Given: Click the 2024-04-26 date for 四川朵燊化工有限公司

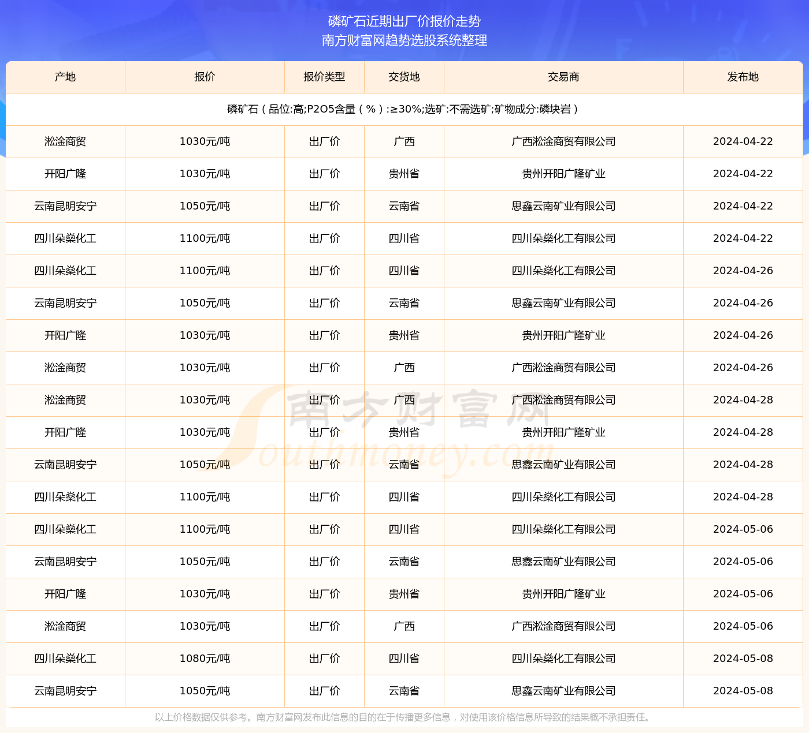Looking at the screenshot, I should [743, 271].
